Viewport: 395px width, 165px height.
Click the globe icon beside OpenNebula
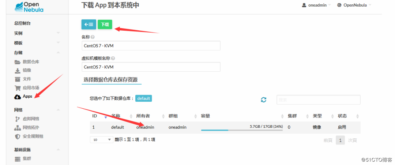pyautogui.click(x=339, y=5)
